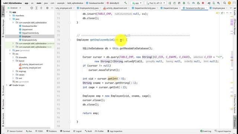
Task: Open the TODO tool window
Action: point(39,131)
